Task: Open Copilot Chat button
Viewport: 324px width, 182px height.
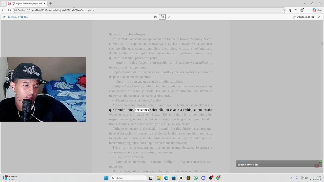Action: 317,10
